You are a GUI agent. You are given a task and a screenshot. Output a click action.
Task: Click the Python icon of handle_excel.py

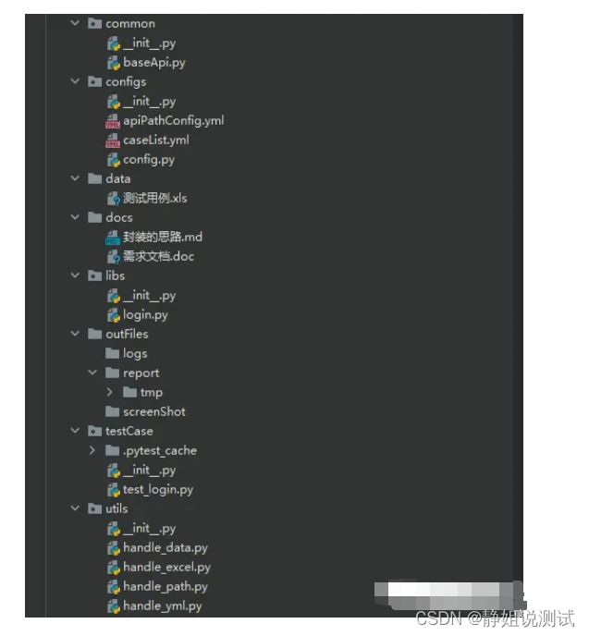(x=114, y=568)
